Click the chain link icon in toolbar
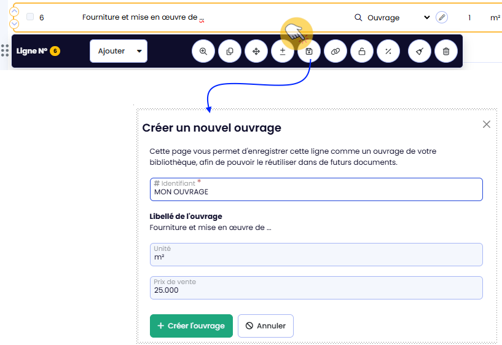The image size is (502, 345). pos(335,52)
